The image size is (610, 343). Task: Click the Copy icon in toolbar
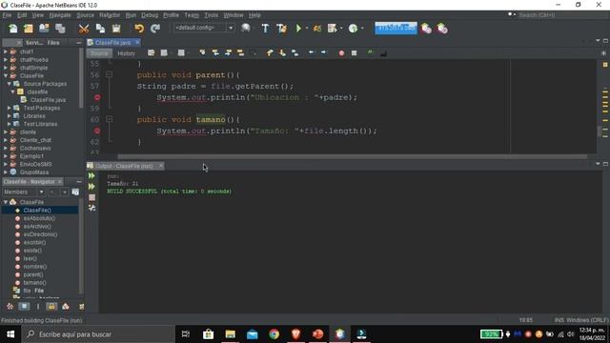coord(100,29)
